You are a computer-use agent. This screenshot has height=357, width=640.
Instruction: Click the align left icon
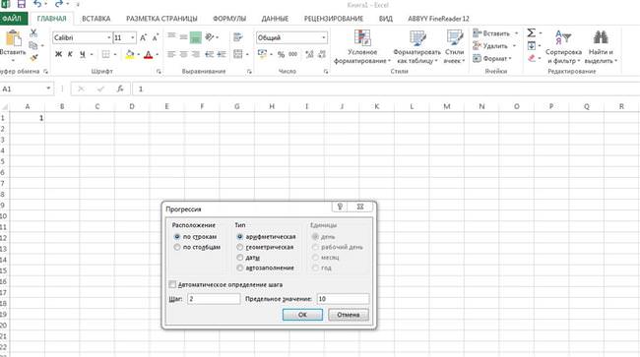click(x=171, y=54)
